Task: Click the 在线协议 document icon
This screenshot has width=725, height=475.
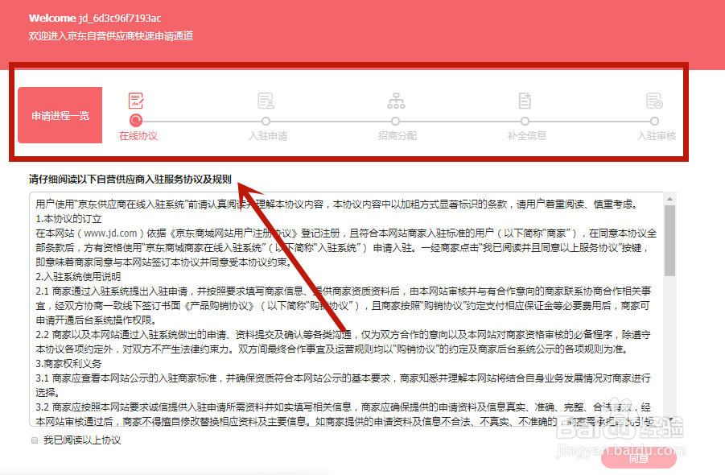Action: click(136, 101)
